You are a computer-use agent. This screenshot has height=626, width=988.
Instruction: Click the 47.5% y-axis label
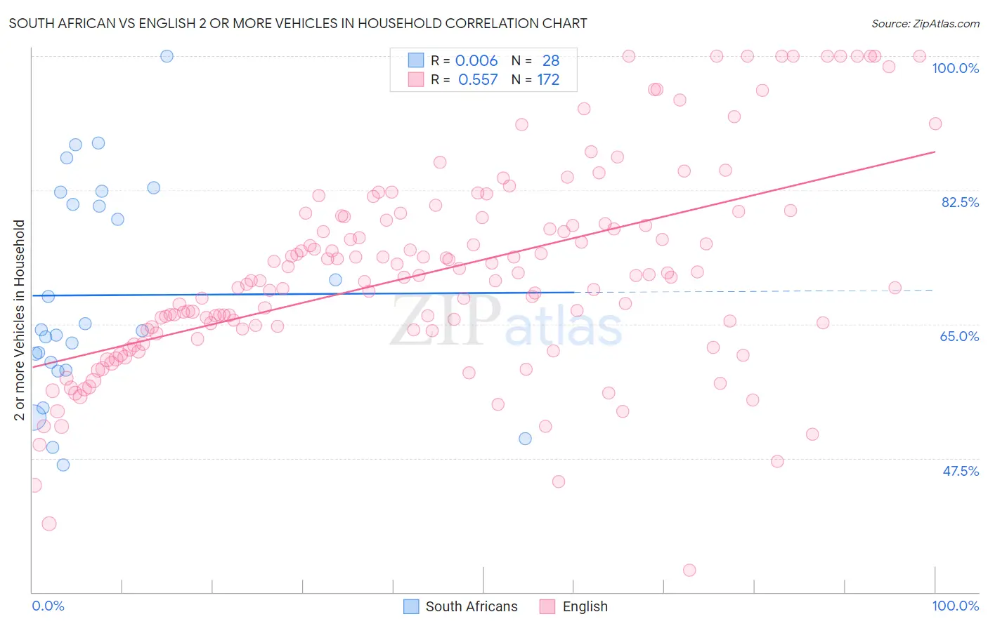coord(961,471)
